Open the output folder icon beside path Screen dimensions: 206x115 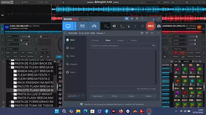154,45
